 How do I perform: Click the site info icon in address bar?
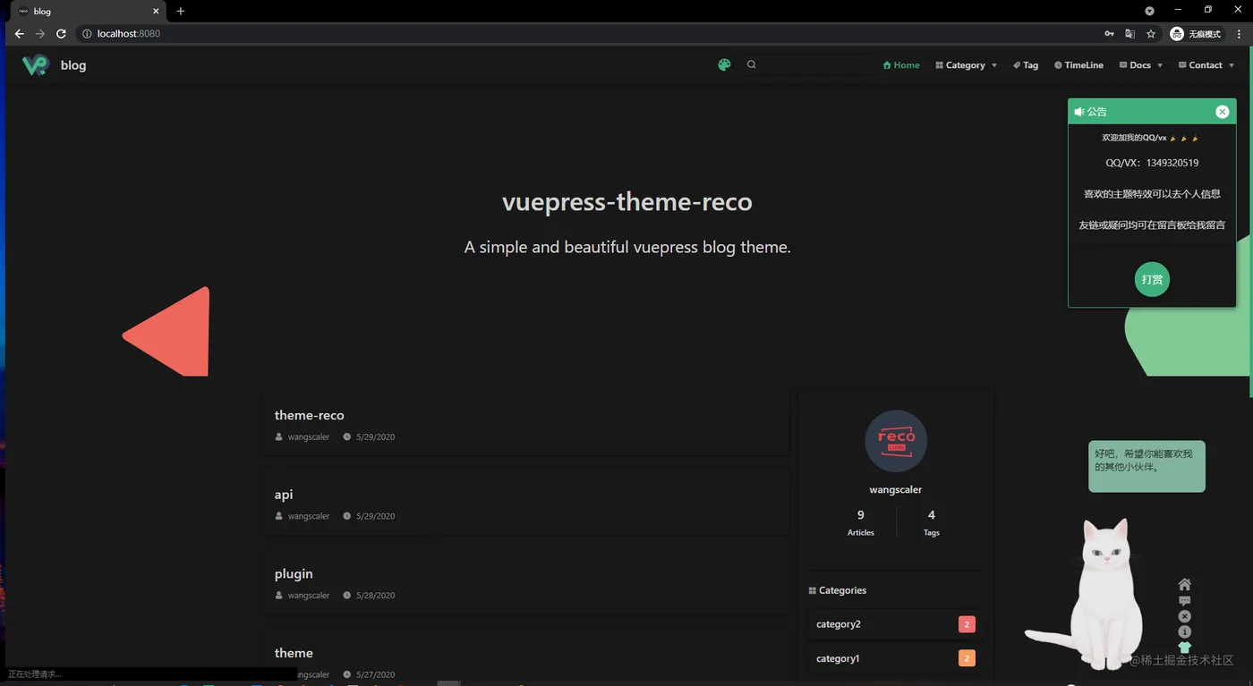click(x=87, y=34)
